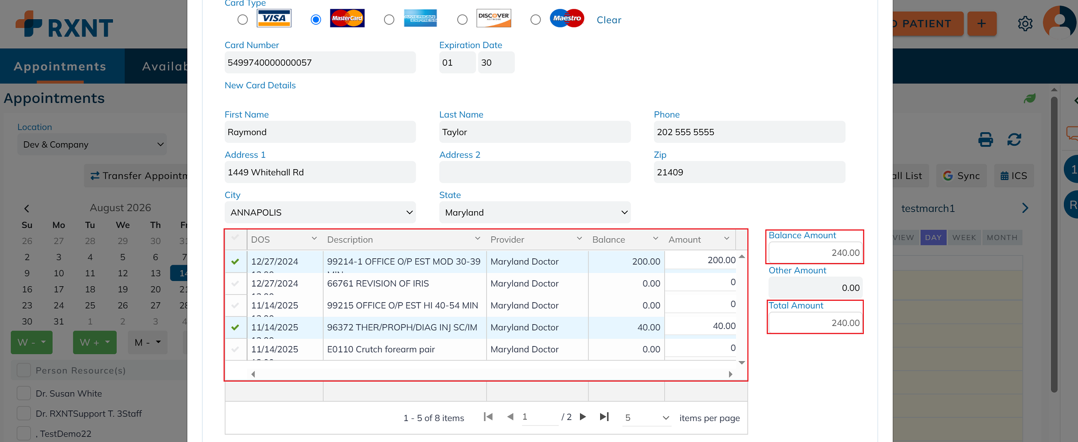Open the items per page dropdown

click(646, 418)
